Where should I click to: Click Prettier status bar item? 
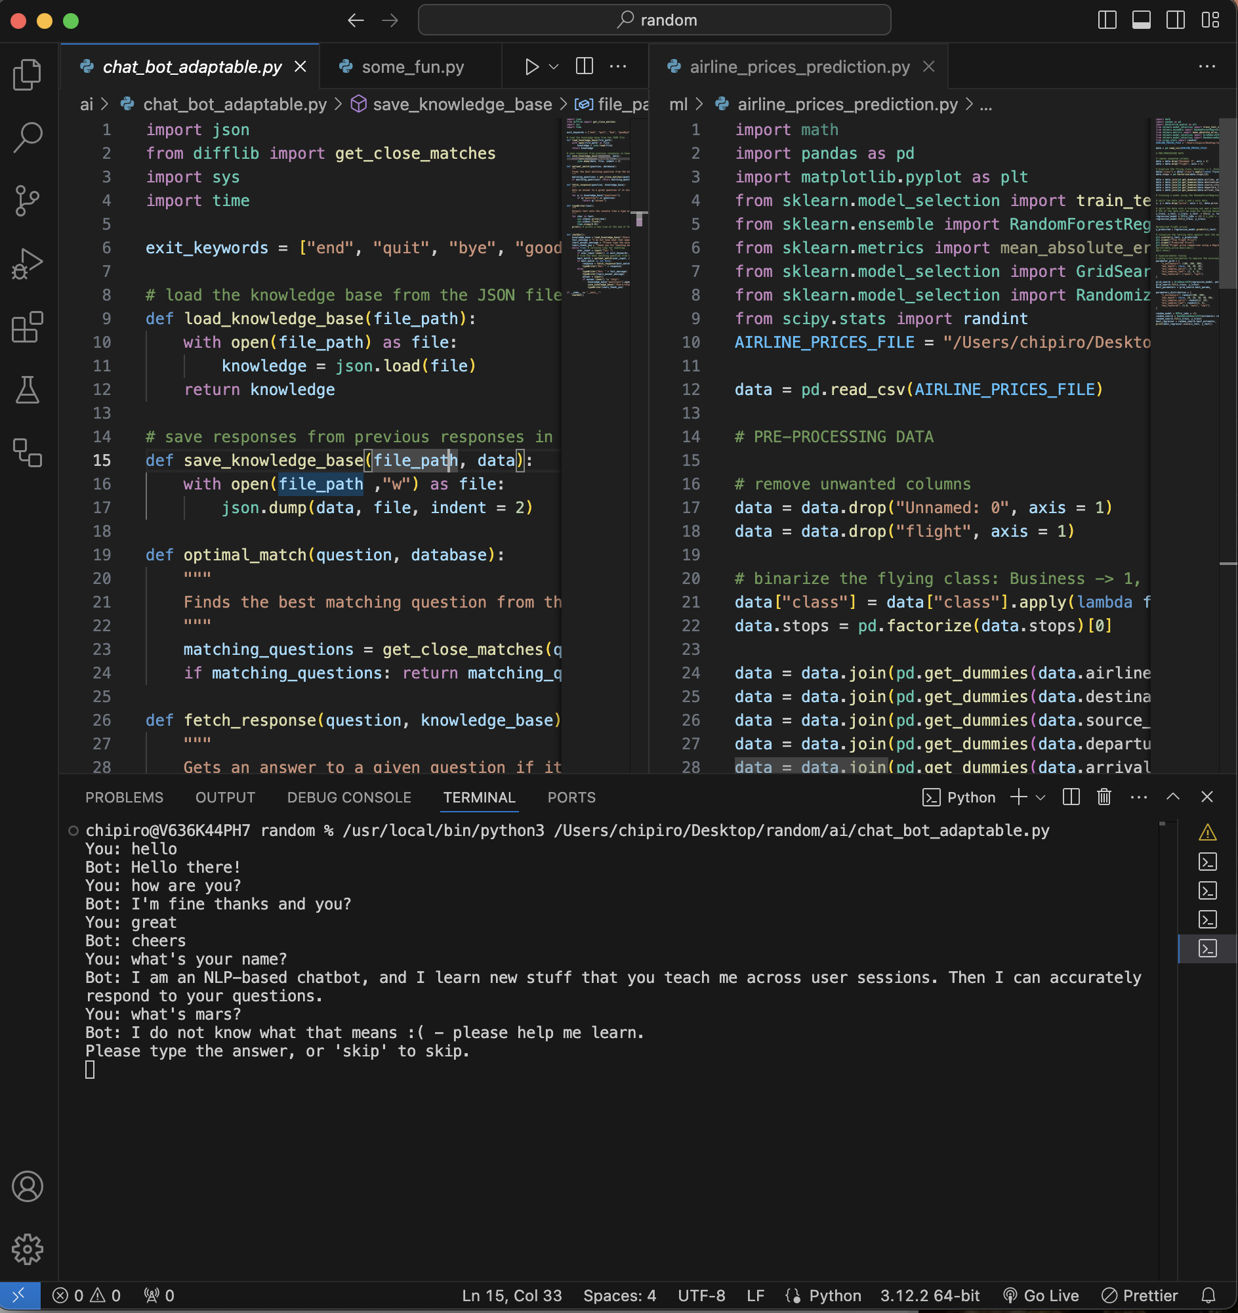pos(1140,1295)
